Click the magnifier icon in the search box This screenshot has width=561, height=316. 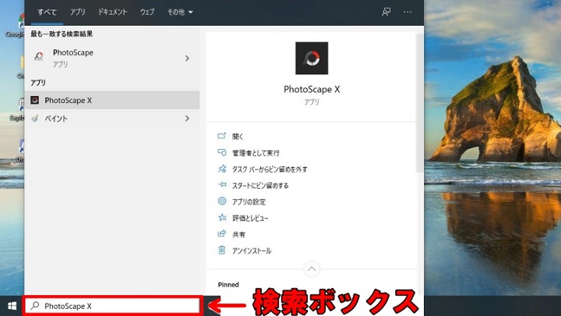(x=35, y=306)
